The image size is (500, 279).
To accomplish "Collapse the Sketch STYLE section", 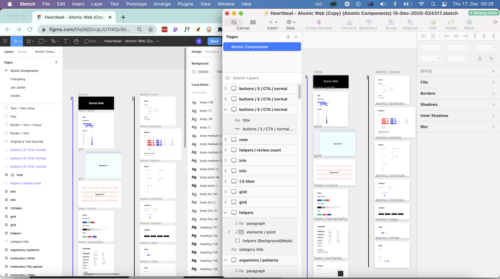I will [x=493, y=71].
